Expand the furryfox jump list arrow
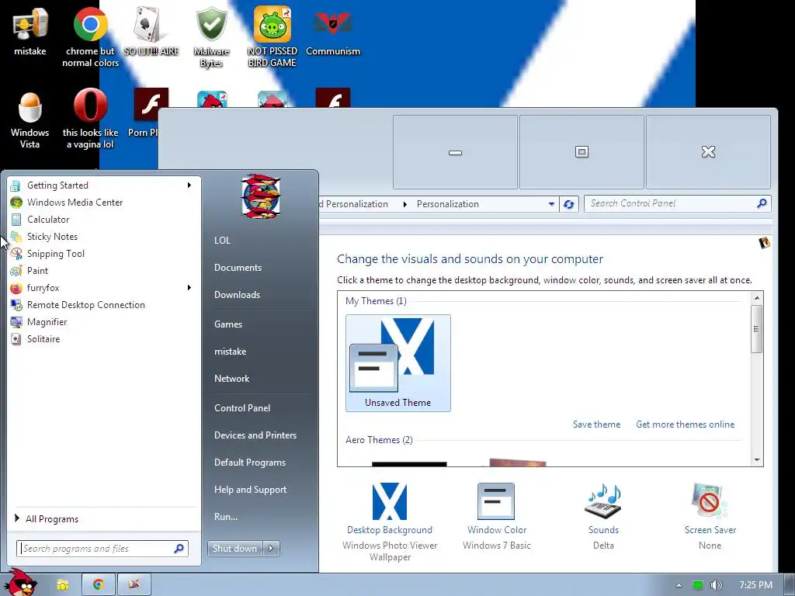Screen dimensions: 795x596 coord(189,288)
